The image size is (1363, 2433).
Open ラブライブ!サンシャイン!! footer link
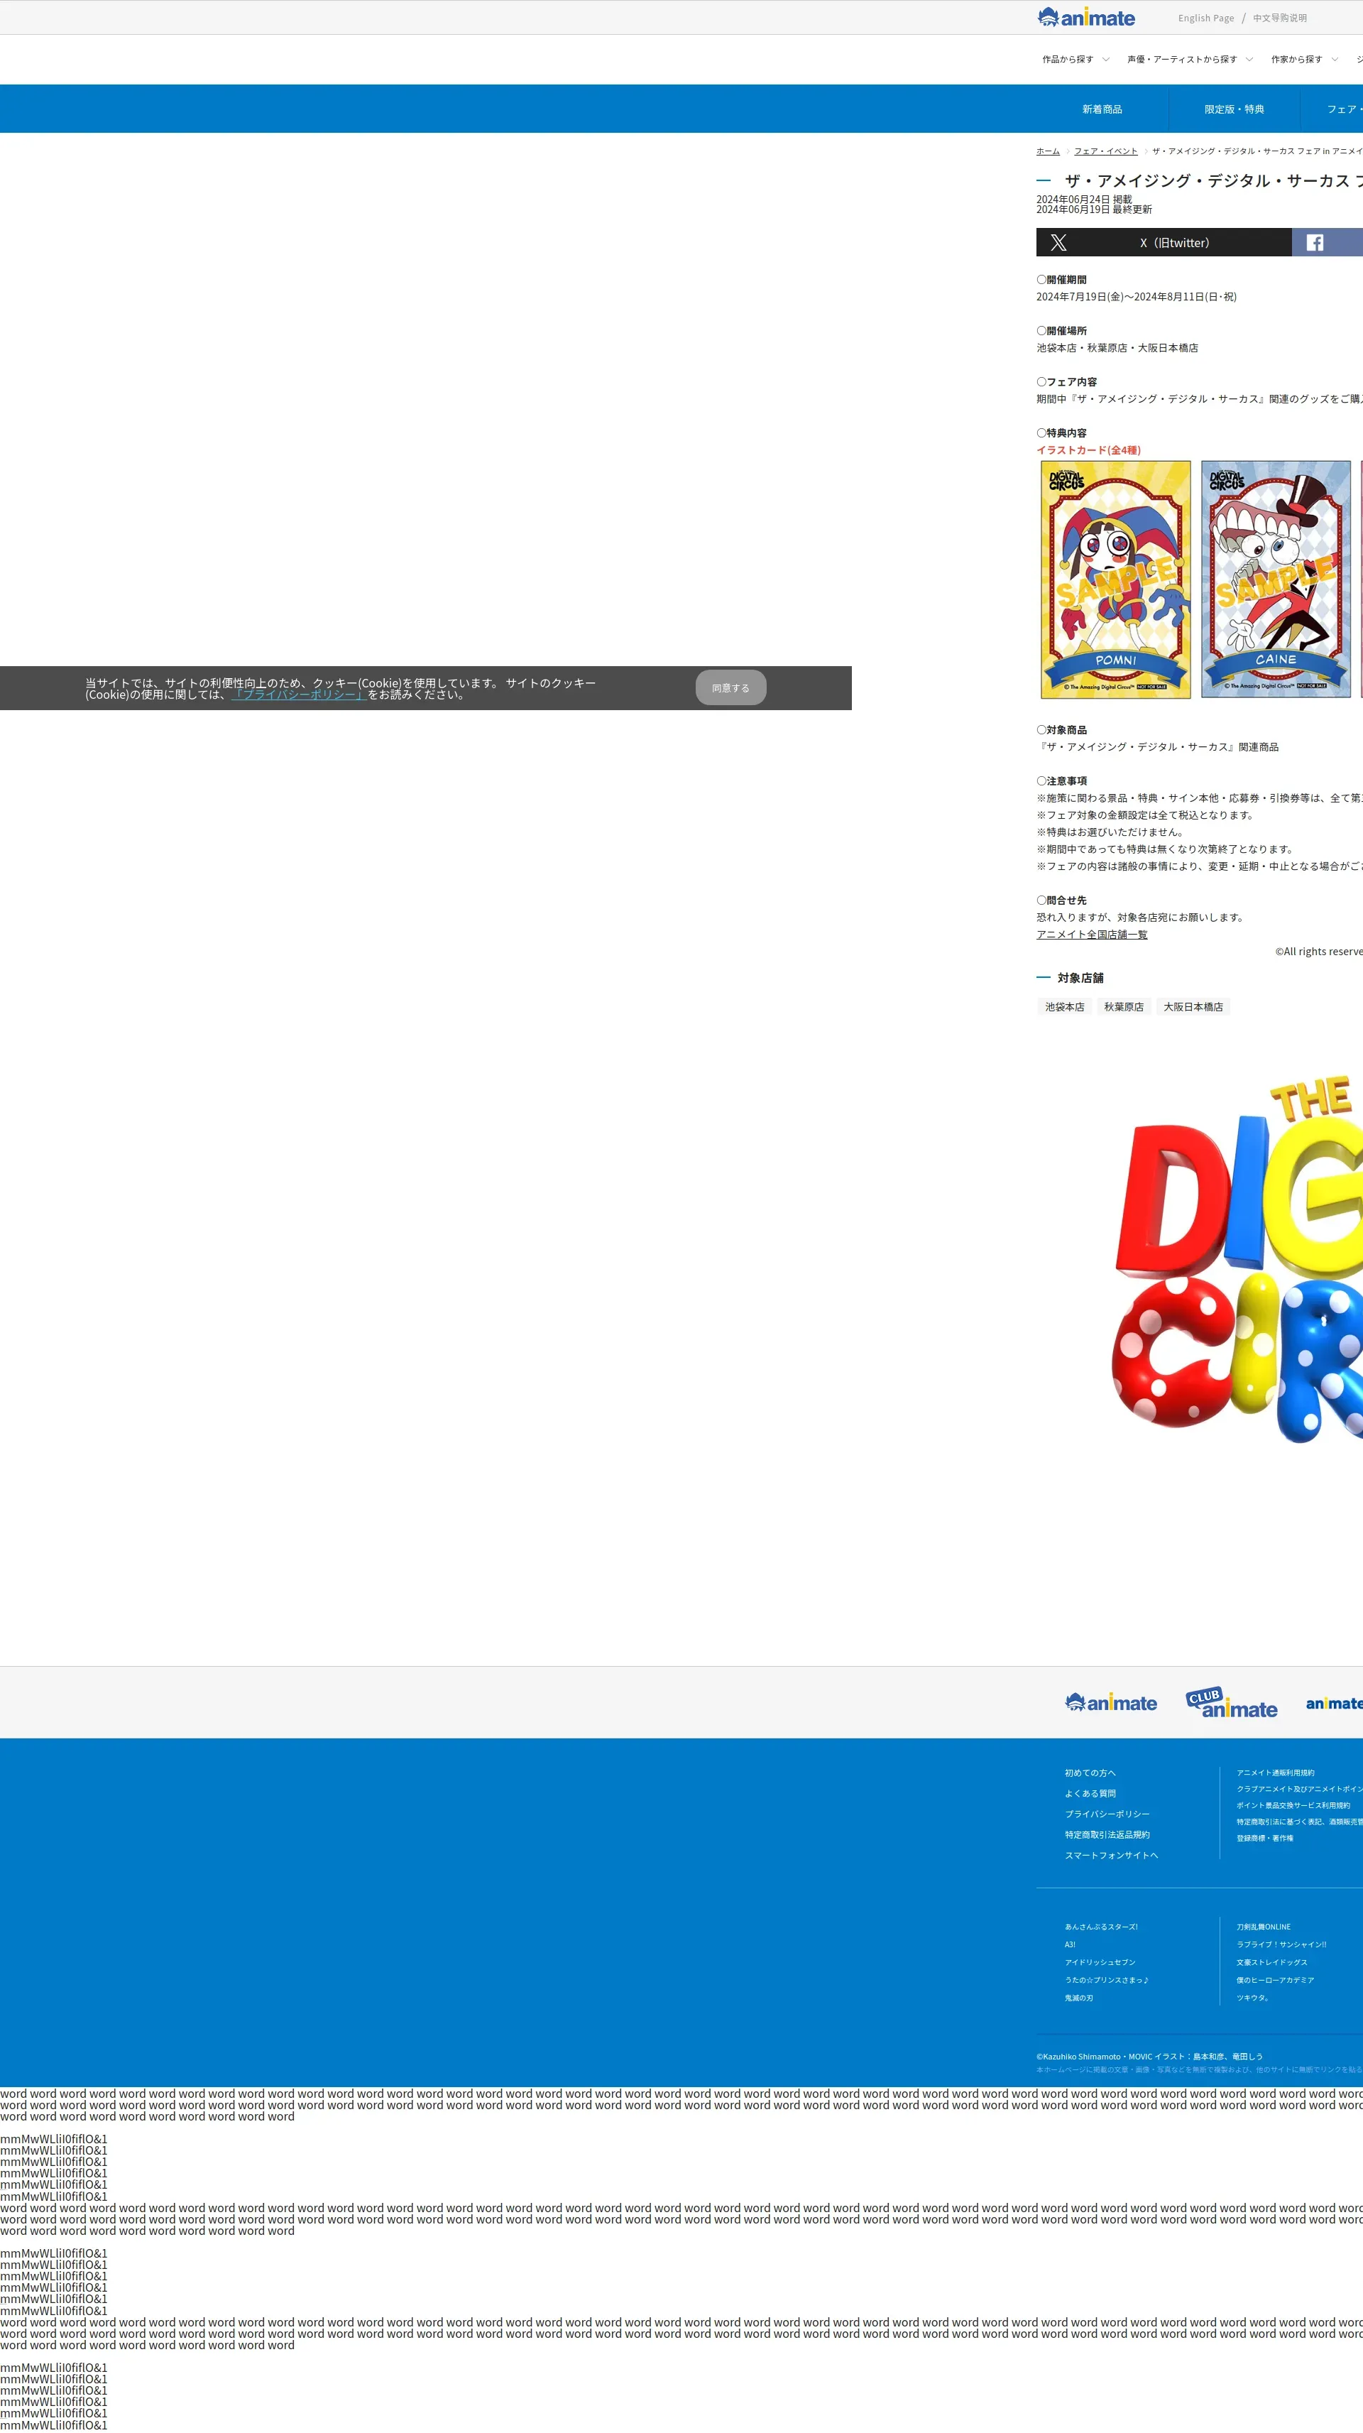[x=1281, y=1944]
